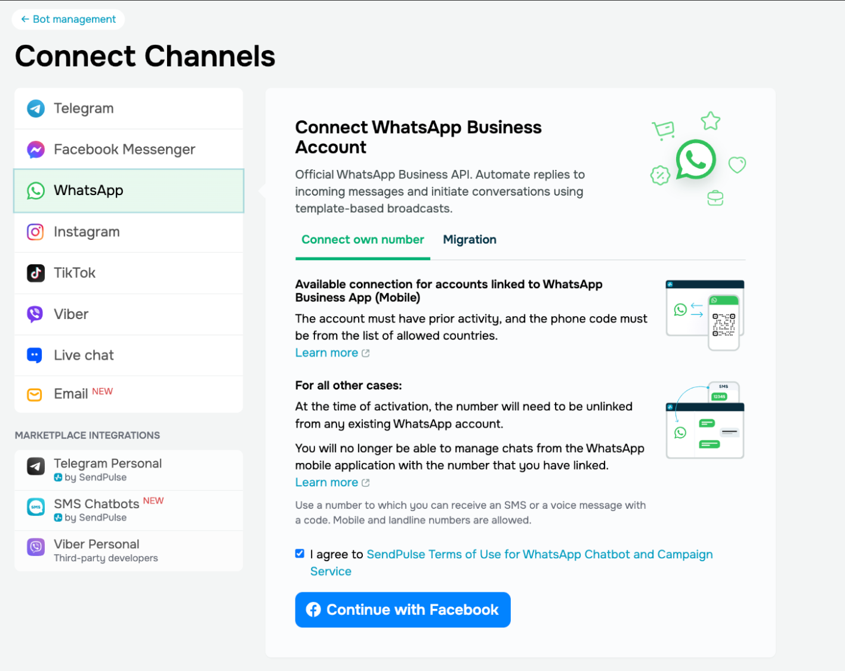
Task: Click the Facebook Messenger icon
Action: pyautogui.click(x=36, y=149)
